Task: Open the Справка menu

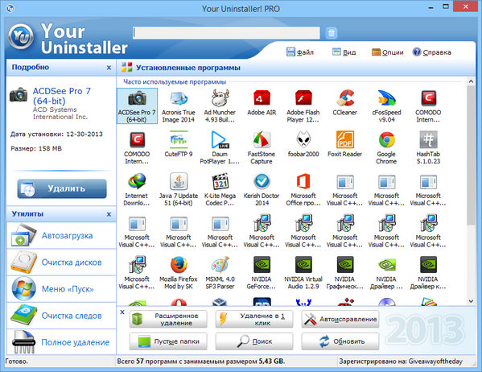Action: (431, 52)
